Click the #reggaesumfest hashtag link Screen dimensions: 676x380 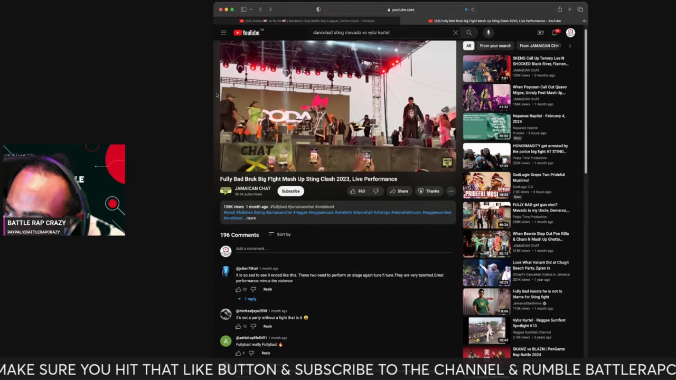[437, 212]
